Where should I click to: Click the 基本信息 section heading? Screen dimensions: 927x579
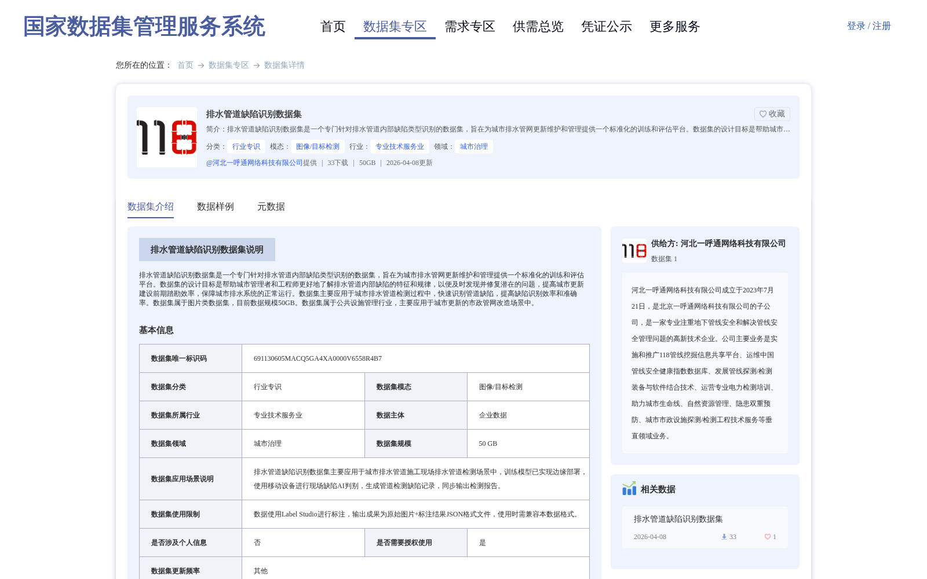click(156, 330)
